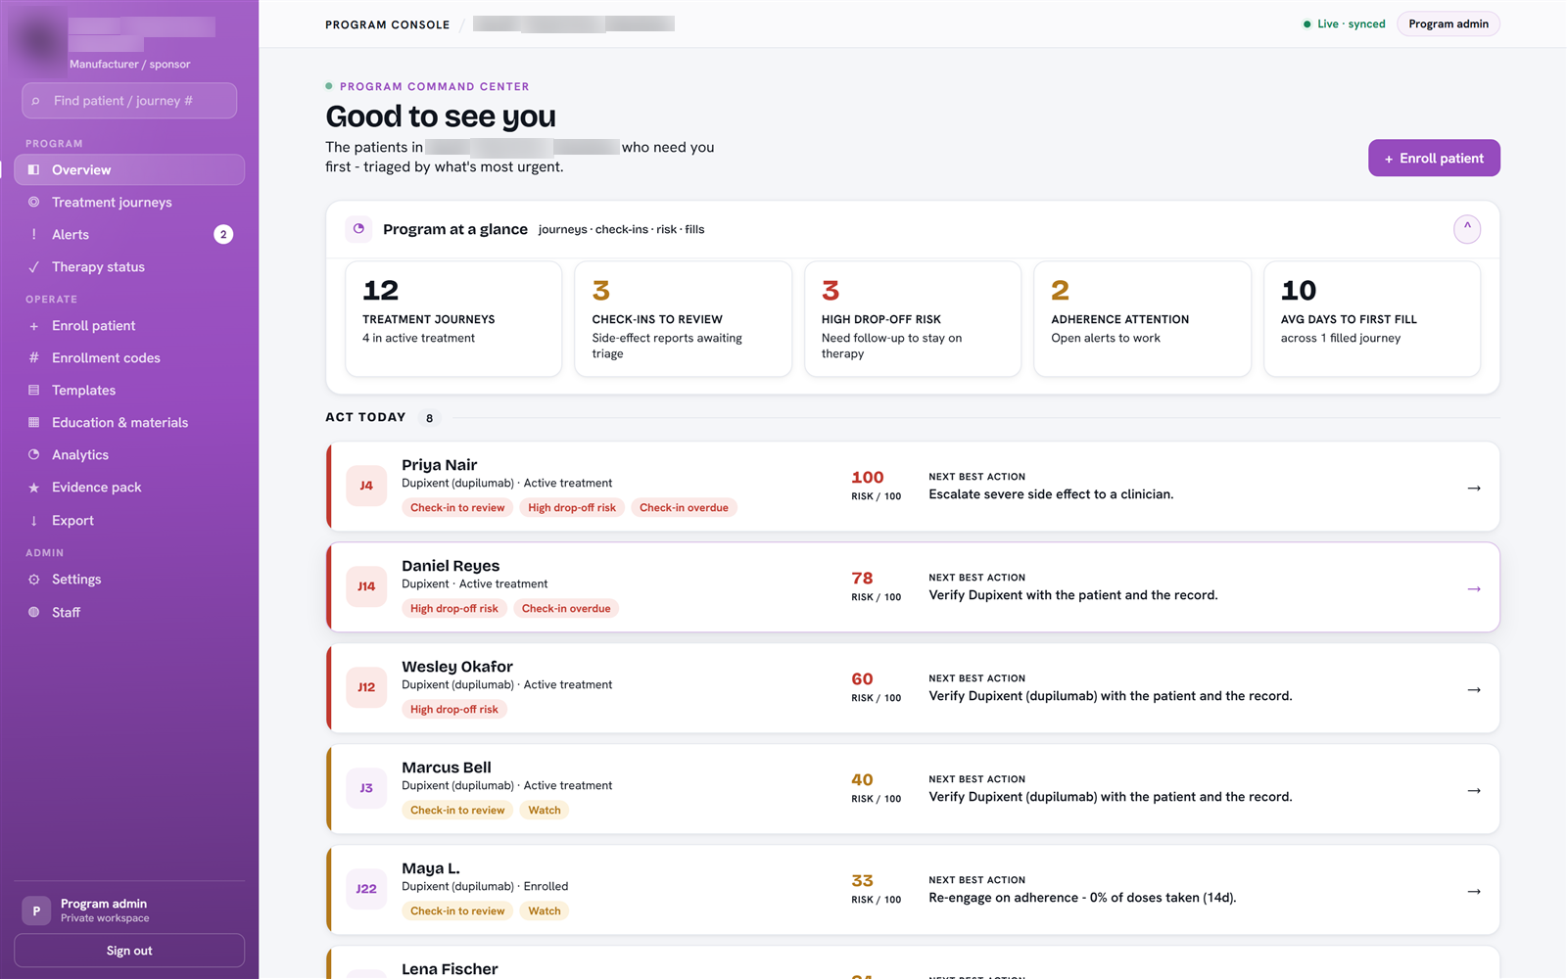Open the Avg Days to First Fill card
This screenshot has height=979, width=1567.
click(x=1372, y=318)
